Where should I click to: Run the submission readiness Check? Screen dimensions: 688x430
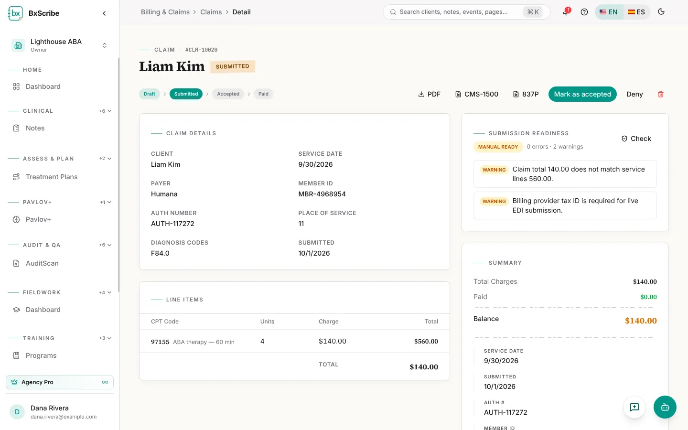pyautogui.click(x=636, y=139)
